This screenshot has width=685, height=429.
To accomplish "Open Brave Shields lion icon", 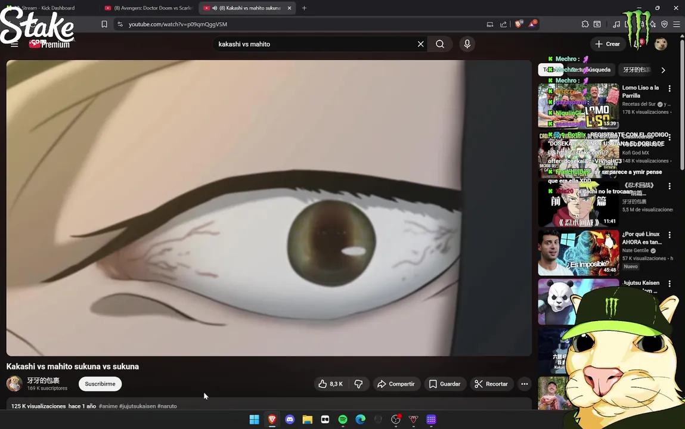I will pyautogui.click(x=518, y=24).
